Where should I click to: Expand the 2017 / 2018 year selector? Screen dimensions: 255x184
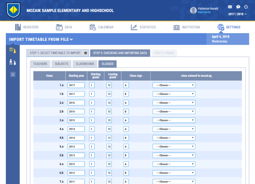[x=237, y=14]
